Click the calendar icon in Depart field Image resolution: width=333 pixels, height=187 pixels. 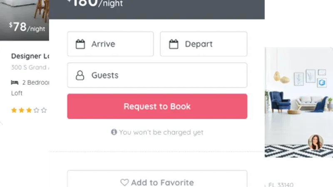pyautogui.click(x=174, y=44)
